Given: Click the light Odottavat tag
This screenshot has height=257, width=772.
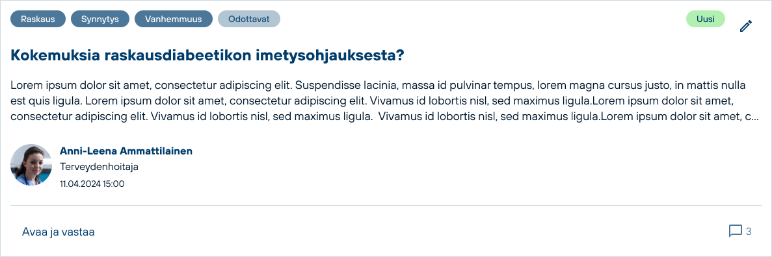Looking at the screenshot, I should coord(248,19).
